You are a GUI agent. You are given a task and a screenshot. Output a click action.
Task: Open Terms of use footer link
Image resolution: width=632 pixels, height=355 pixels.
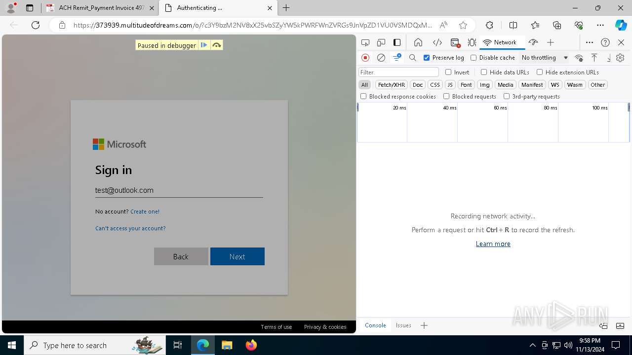276,327
